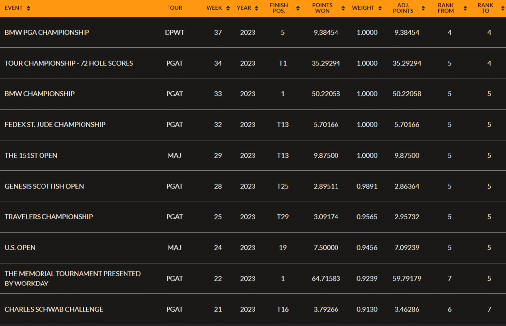
Task: Click adjusted points value 3.46286
Action: [407, 310]
